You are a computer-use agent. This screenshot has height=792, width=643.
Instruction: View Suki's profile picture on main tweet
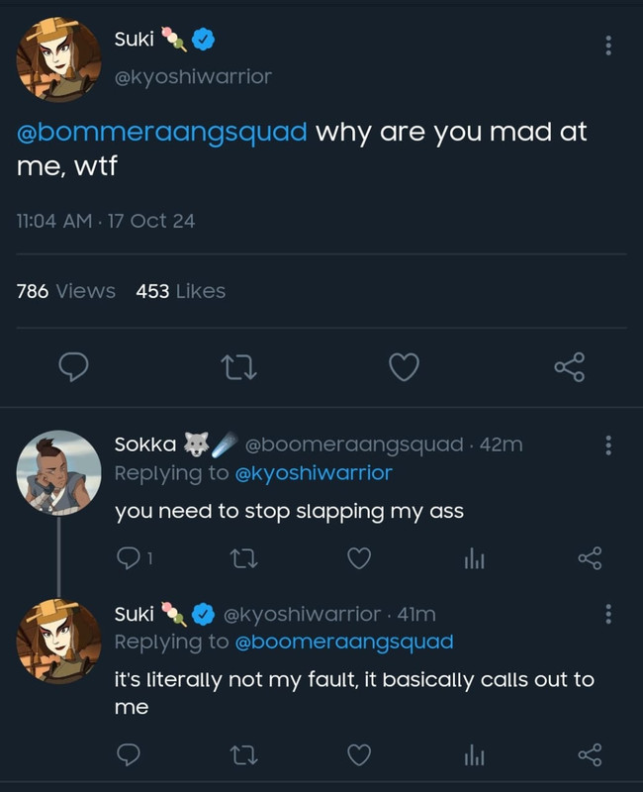(x=58, y=61)
